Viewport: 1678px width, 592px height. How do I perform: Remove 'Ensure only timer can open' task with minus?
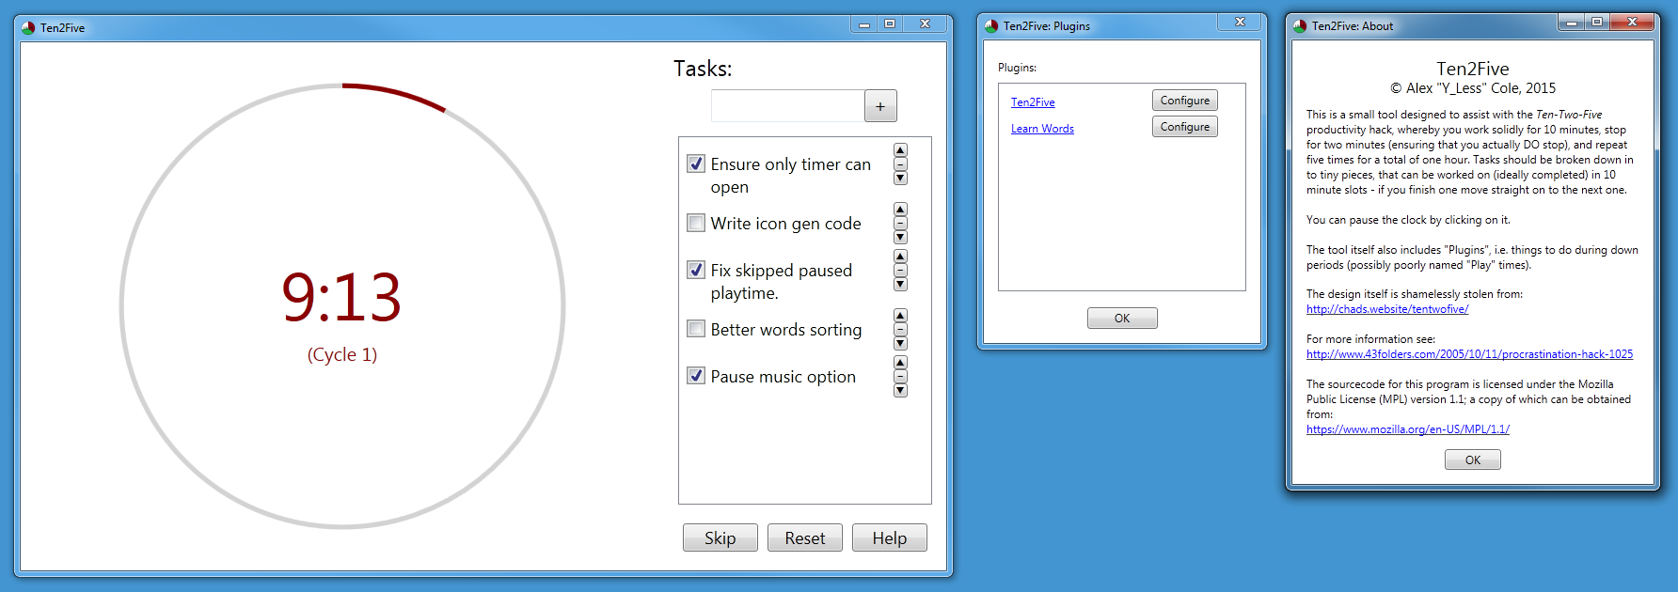tap(900, 164)
